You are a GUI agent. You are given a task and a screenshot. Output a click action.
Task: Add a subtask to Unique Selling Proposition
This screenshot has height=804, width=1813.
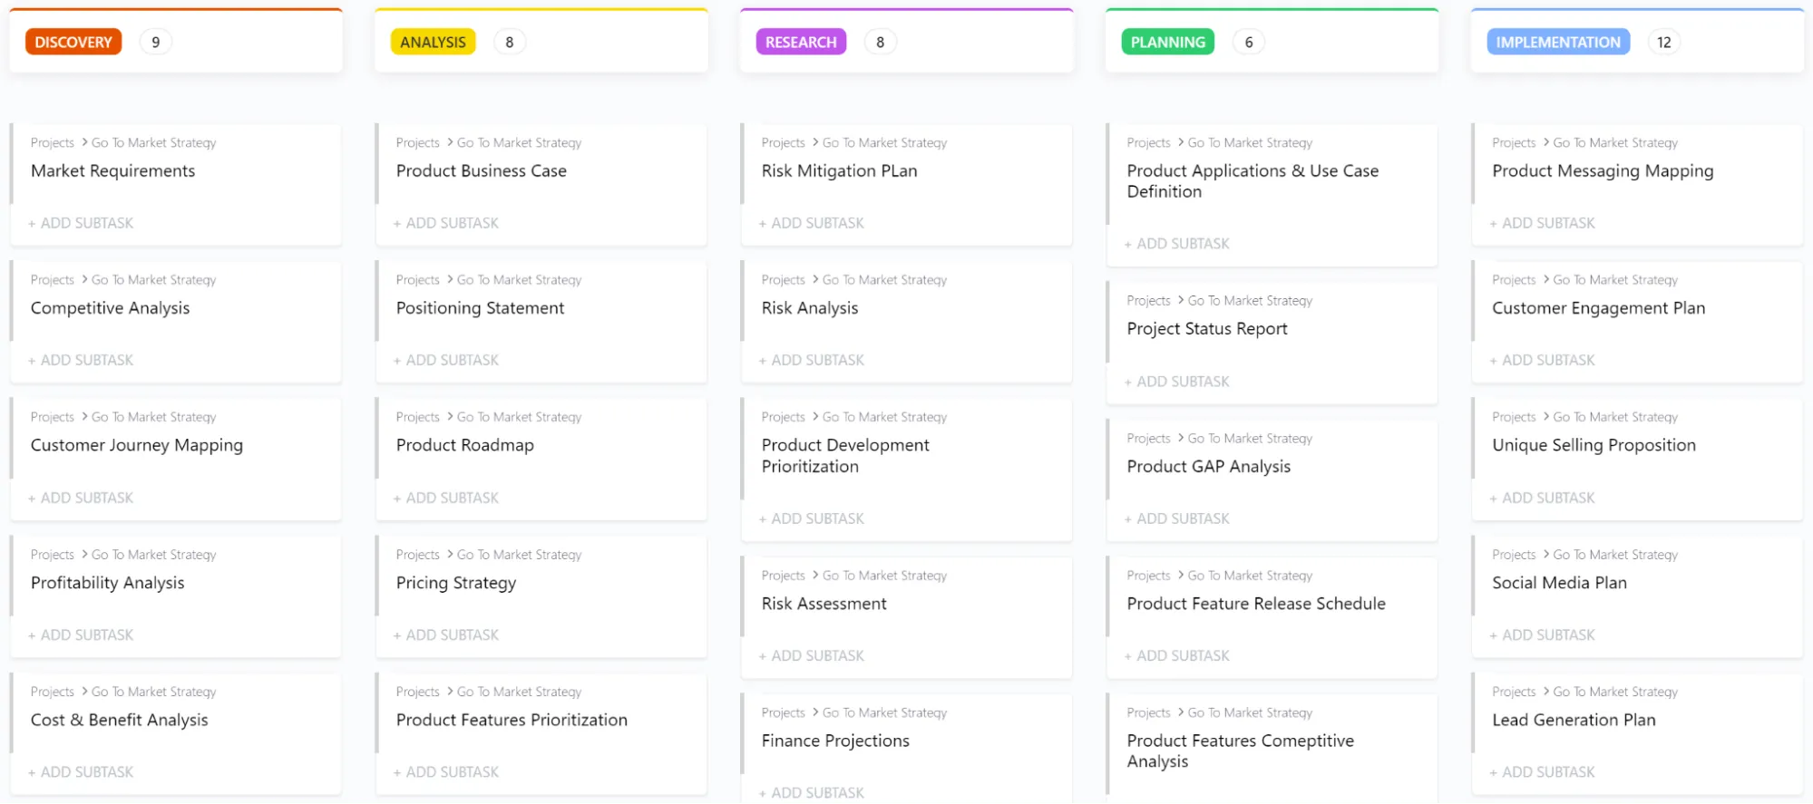click(x=1543, y=498)
